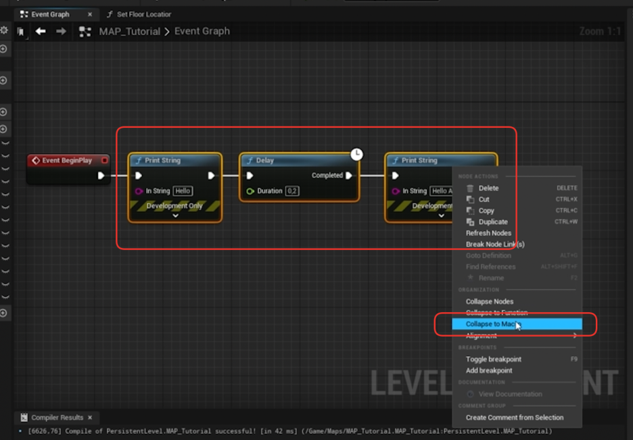
Task: Click In String pin on second Print String
Action: coord(396,191)
